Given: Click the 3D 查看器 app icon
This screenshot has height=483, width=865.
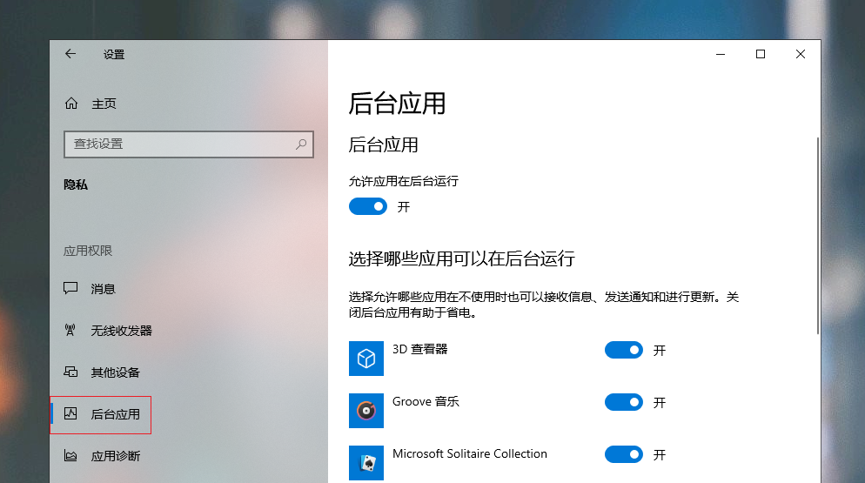Looking at the screenshot, I should (x=366, y=359).
